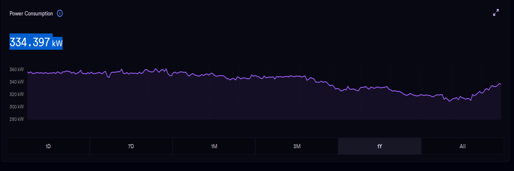Screen dimensions: 514x171
Task: Click the rightmost end of the chart line
Action: point(500,84)
